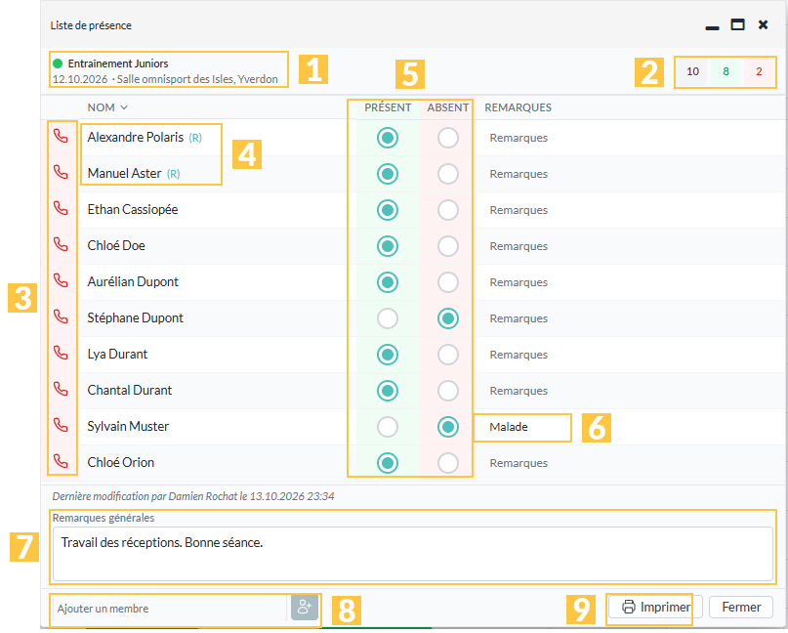This screenshot has width=788, height=633.
Task: Click the add member person icon button
Action: tap(305, 608)
